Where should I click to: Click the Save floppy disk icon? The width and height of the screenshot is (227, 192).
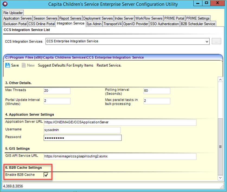coord(8,65)
